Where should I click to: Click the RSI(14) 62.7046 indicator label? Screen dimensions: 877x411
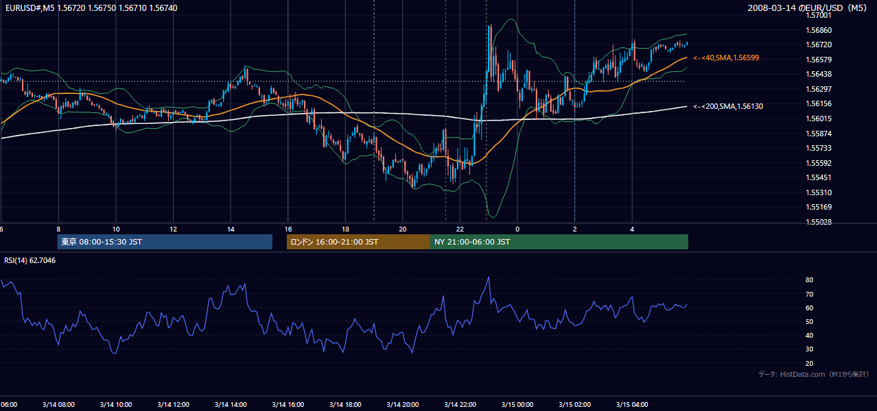(x=30, y=260)
